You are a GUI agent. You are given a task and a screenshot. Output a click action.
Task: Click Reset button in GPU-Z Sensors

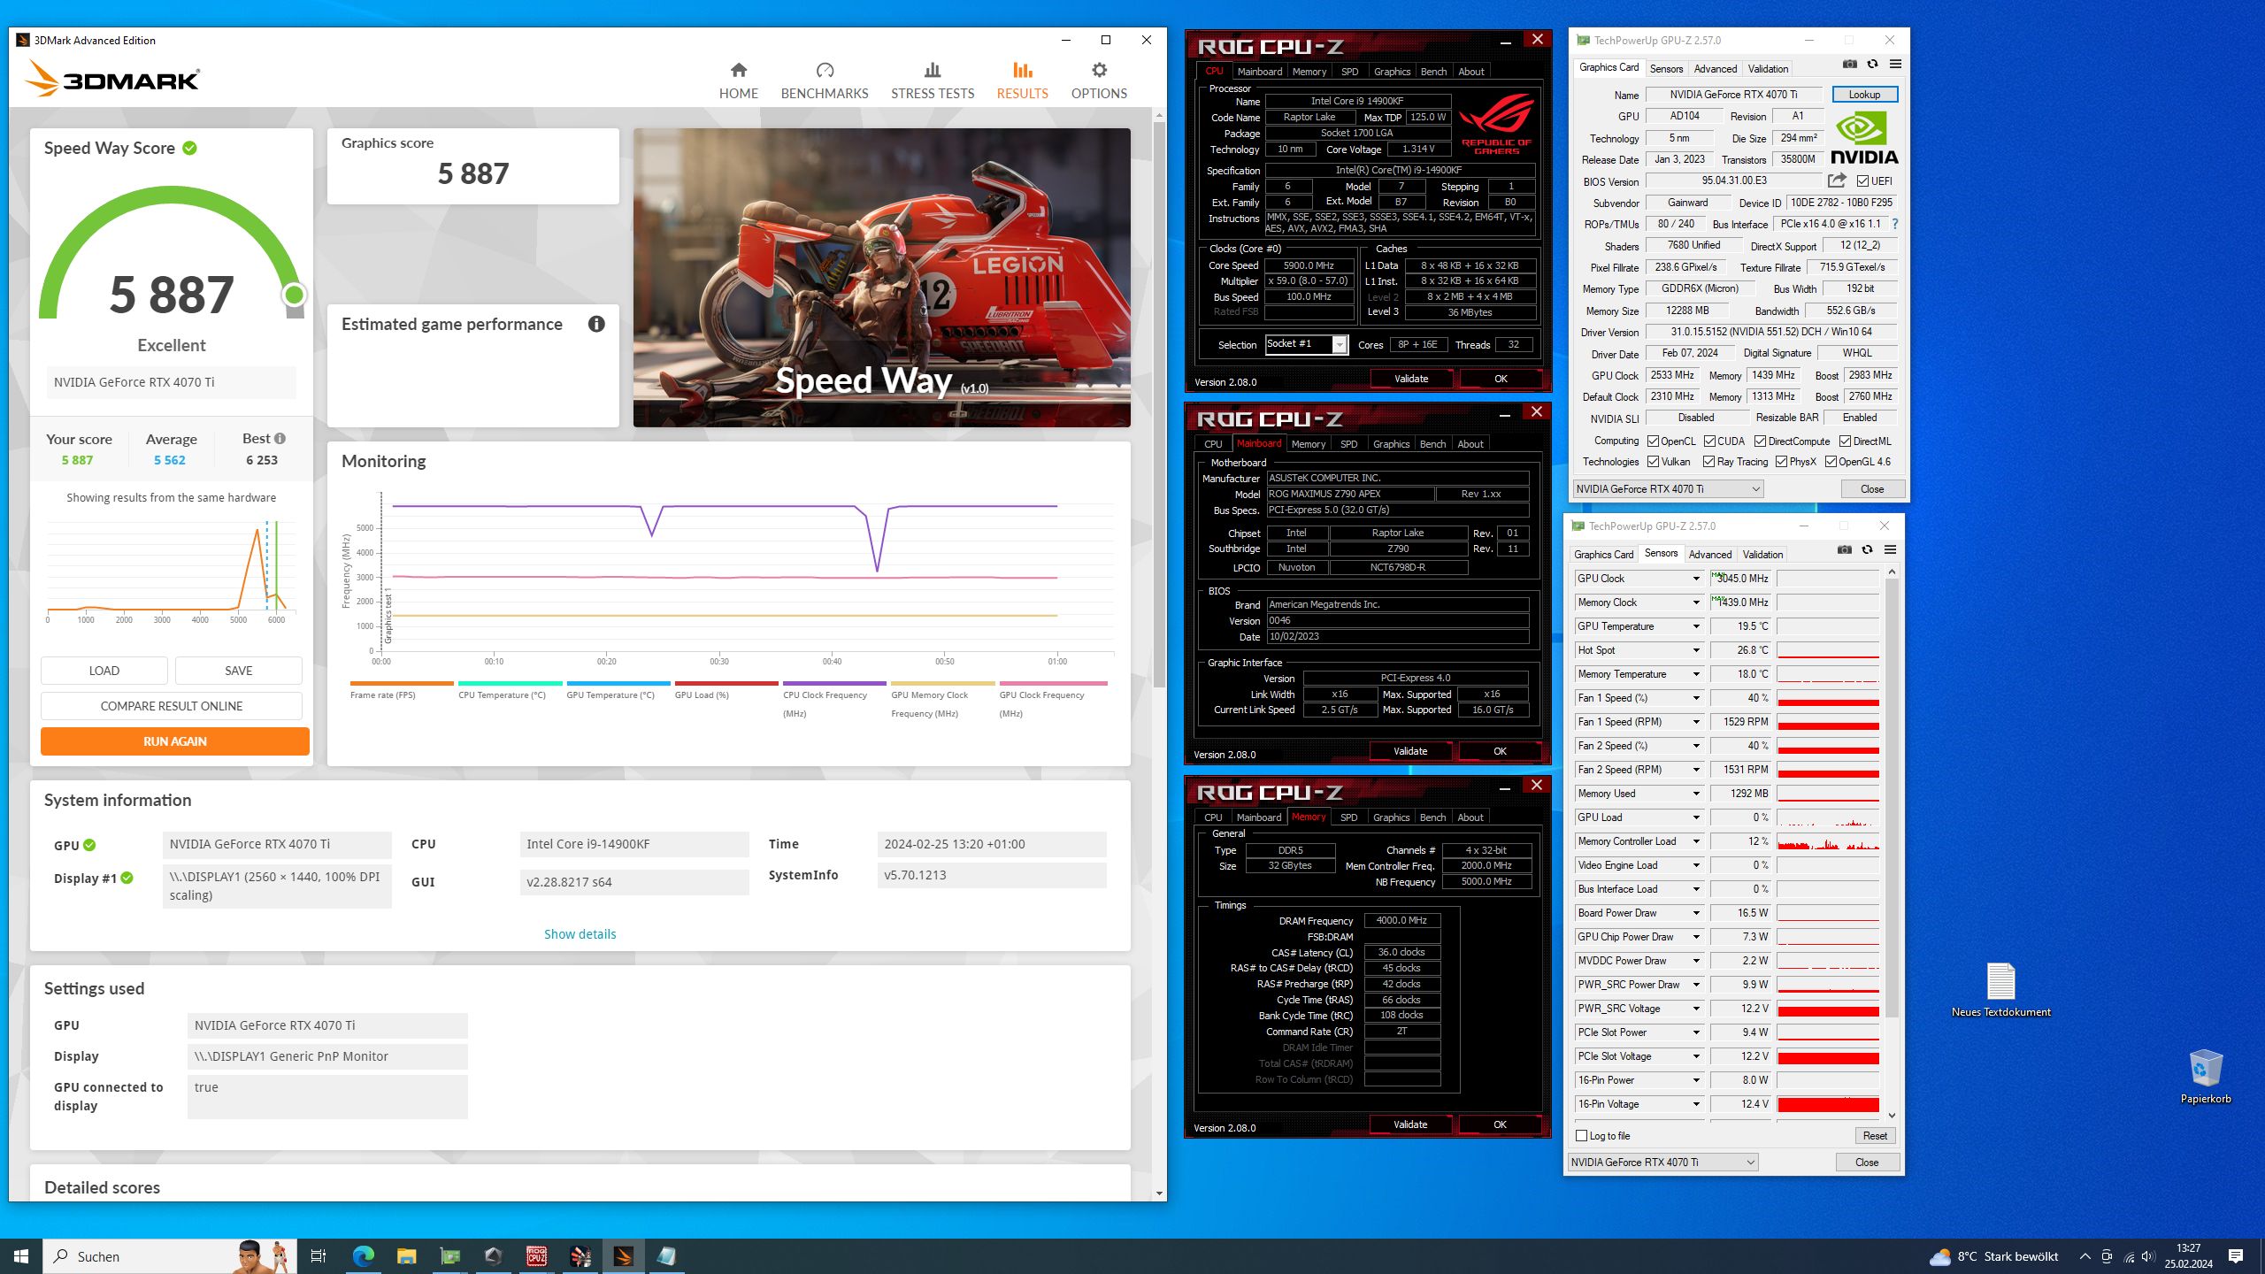tap(1875, 1136)
